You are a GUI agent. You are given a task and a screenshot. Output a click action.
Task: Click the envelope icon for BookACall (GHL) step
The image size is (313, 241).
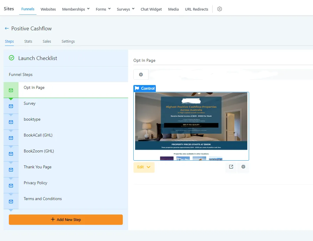(x=11, y=138)
